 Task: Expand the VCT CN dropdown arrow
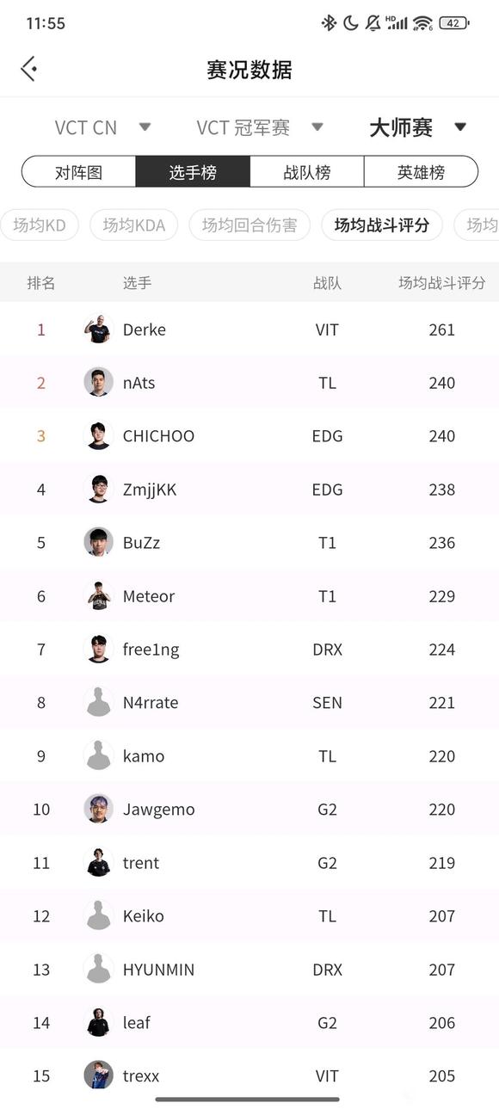pos(145,127)
